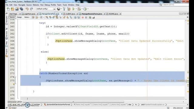
Task: Select the Source view button
Action: tap(12, 17)
